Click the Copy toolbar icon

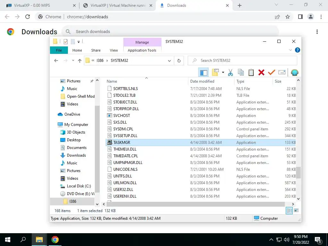241,73
